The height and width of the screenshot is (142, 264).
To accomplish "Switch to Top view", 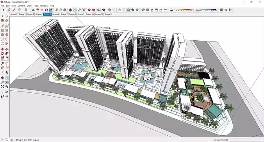I will (148, 10).
